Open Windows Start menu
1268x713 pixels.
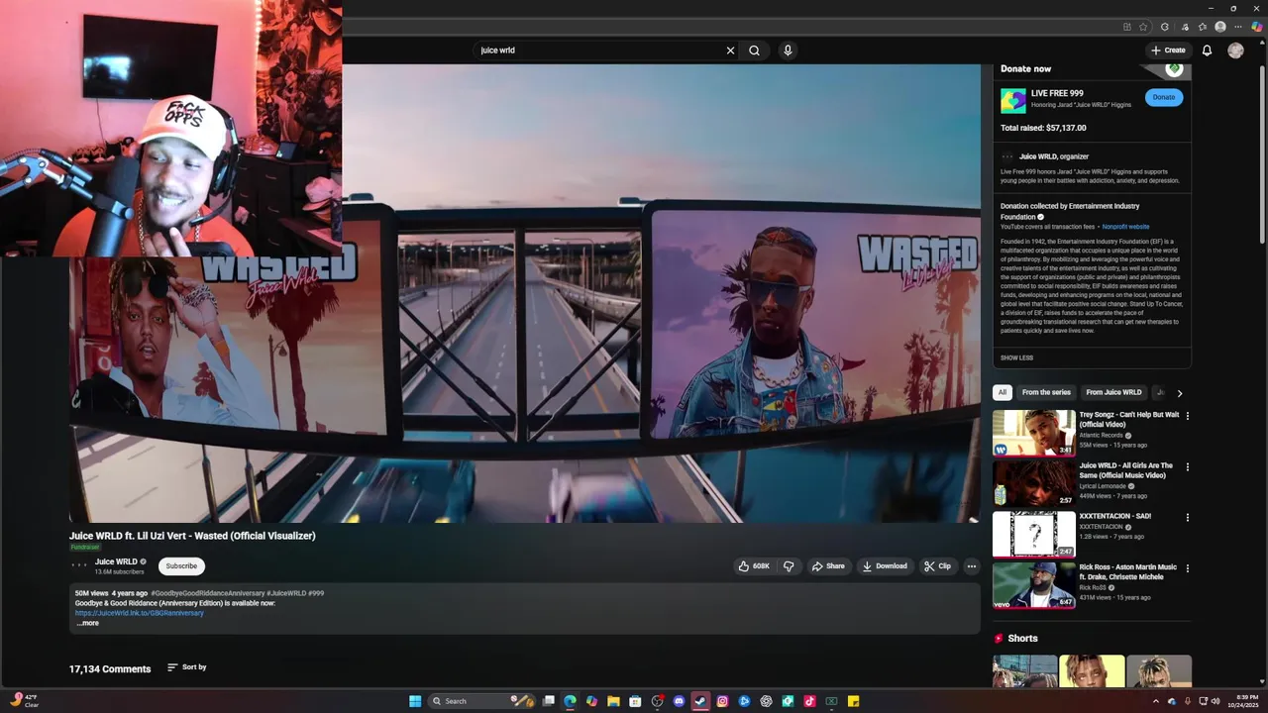tap(415, 701)
